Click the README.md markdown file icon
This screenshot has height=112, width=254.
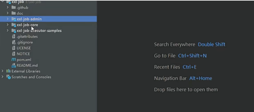14,66
